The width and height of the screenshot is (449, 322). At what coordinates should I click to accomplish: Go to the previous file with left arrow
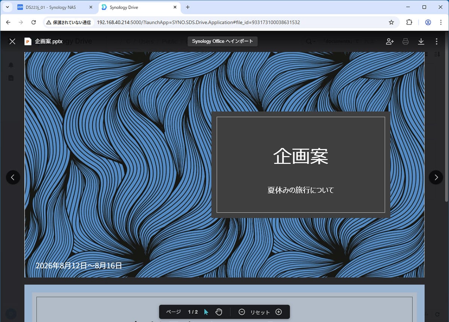13,177
